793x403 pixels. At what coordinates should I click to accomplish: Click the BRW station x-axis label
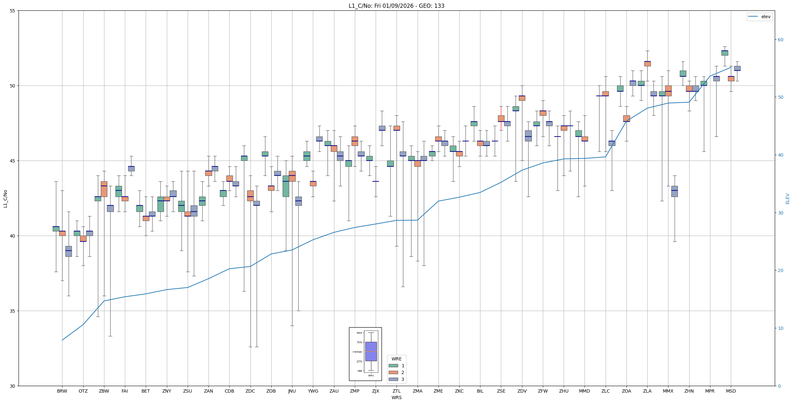tap(62, 391)
